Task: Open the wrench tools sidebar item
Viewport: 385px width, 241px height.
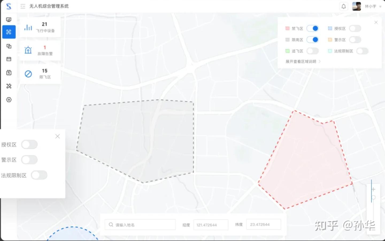Action: (9, 86)
